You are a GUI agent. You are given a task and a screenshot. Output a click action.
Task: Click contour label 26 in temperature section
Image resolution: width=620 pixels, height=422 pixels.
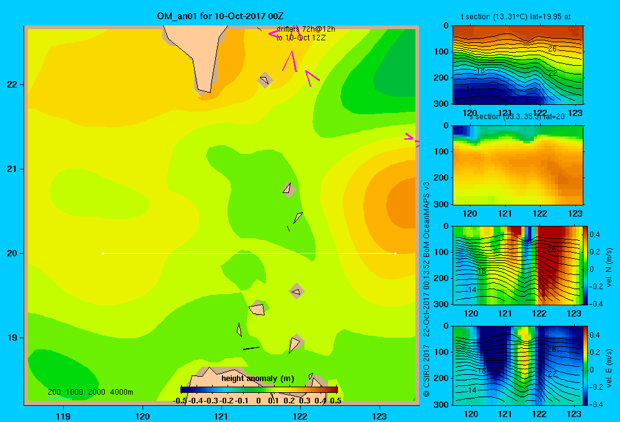[x=552, y=48]
